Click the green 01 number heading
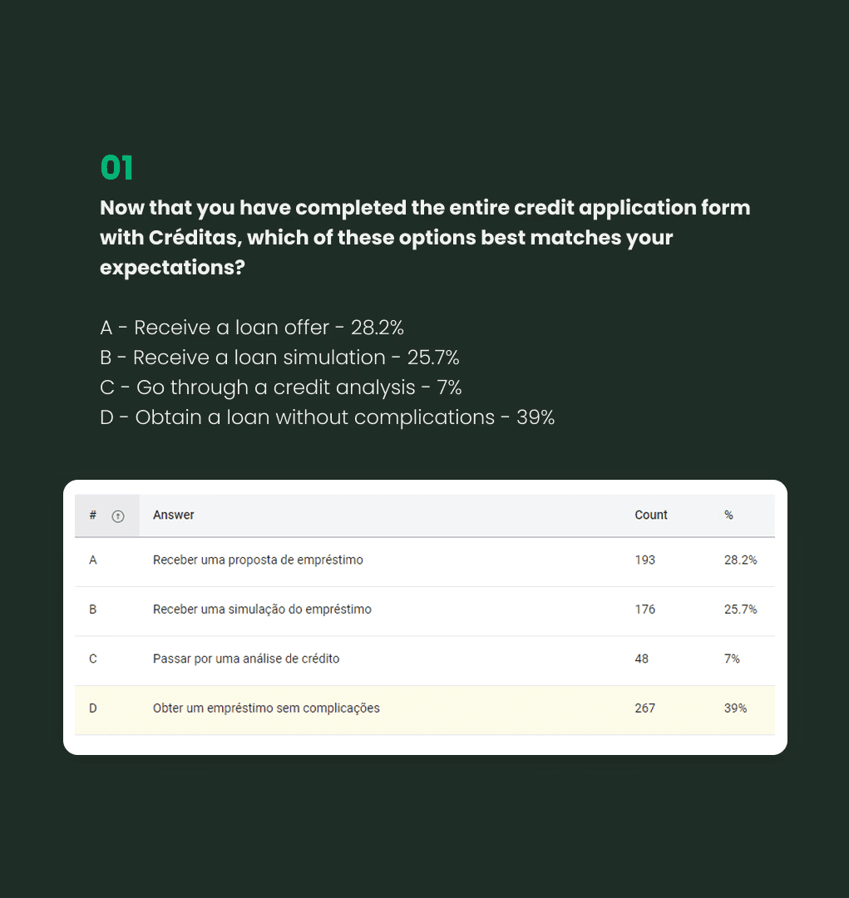The height and width of the screenshot is (898, 849). click(117, 168)
